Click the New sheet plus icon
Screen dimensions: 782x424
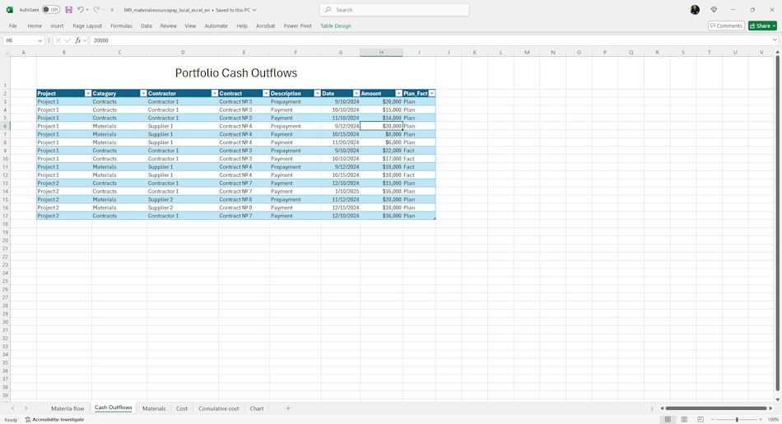288,408
